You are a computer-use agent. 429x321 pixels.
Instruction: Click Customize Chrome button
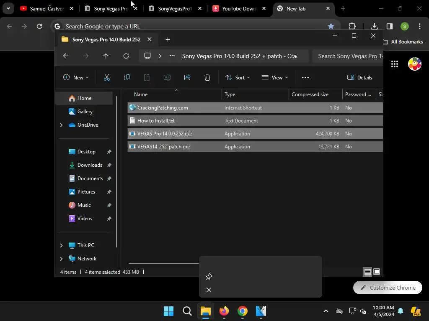tap(388, 288)
